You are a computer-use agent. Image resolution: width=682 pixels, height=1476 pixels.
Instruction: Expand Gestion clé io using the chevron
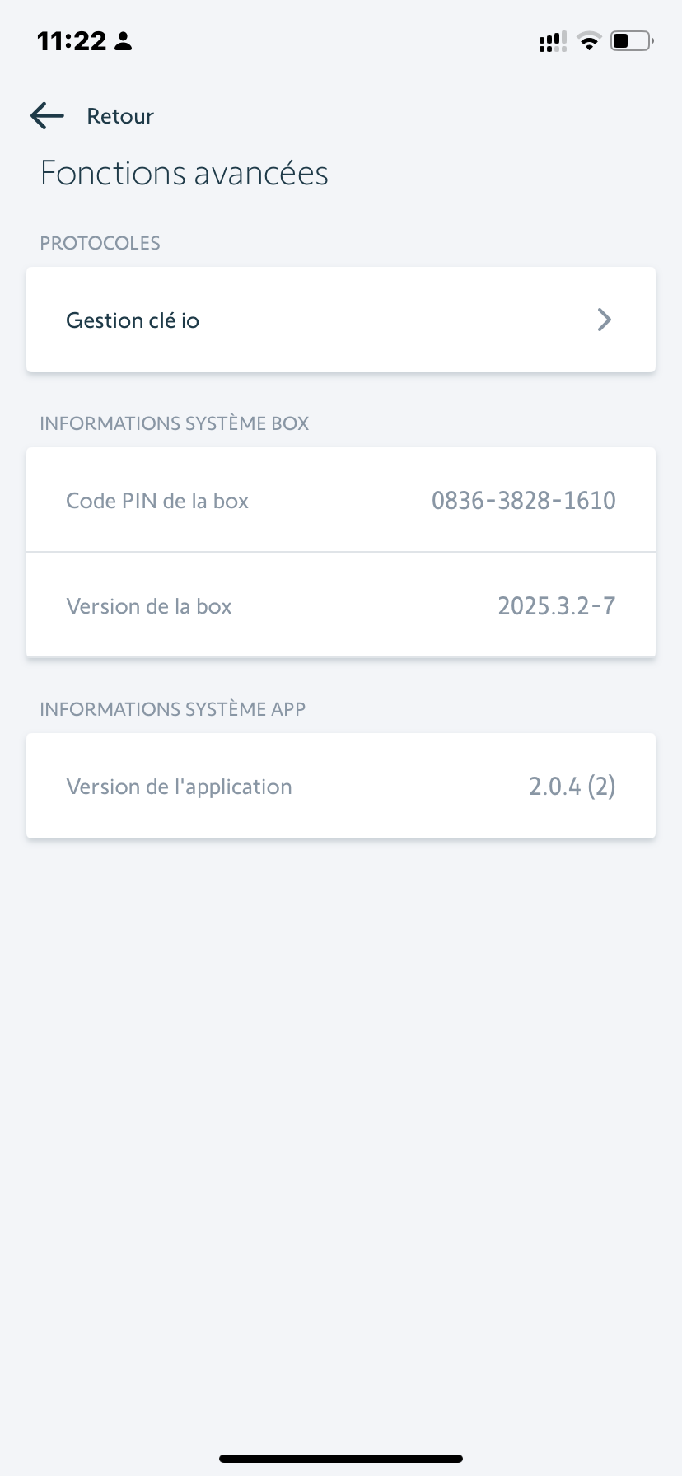click(605, 320)
